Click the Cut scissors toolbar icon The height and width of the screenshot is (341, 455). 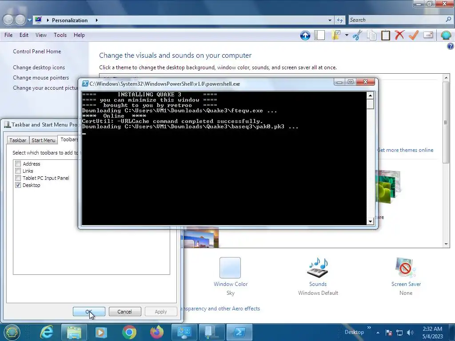click(x=358, y=36)
